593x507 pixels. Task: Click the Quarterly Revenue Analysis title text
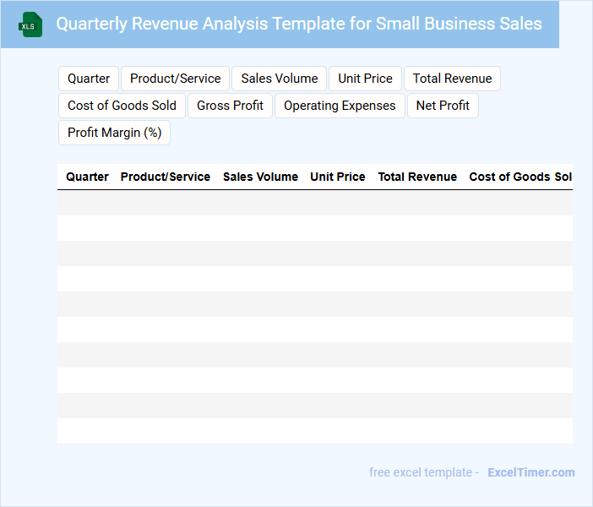click(x=299, y=24)
